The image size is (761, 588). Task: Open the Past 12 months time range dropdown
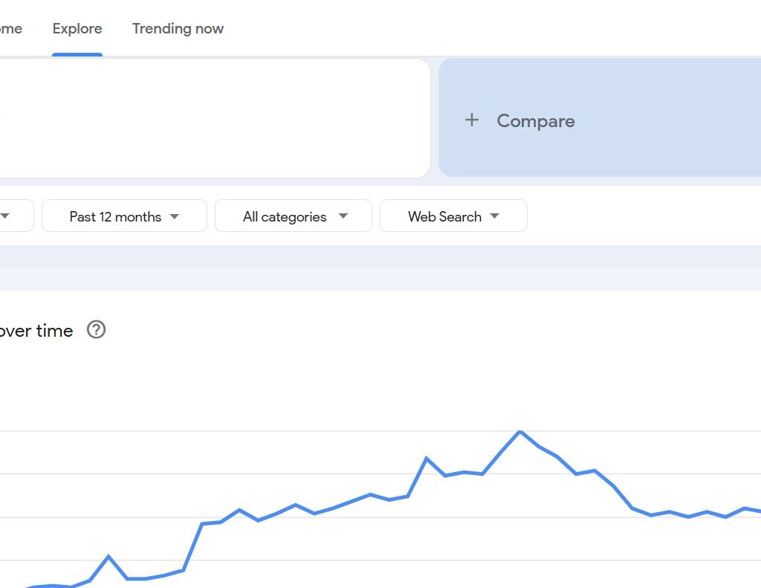point(123,216)
